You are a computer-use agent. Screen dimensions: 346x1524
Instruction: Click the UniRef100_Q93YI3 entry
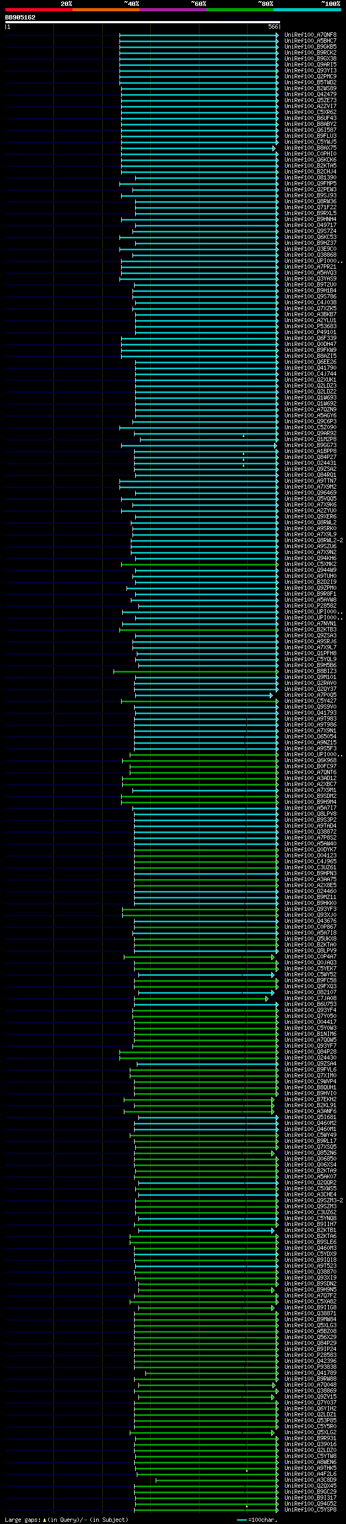pyautogui.click(x=310, y=70)
